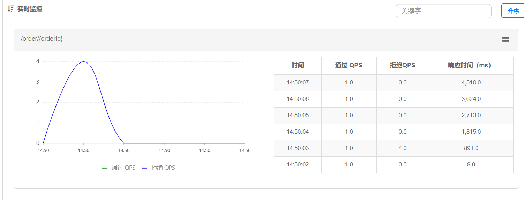This screenshot has height=200, width=524.
Task: Click the 升序 sort button
Action: click(513, 11)
